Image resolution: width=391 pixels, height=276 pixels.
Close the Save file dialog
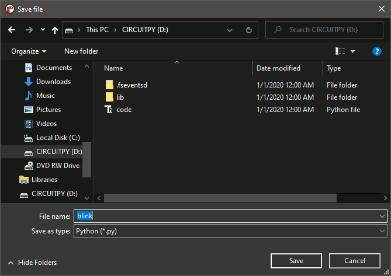tap(381, 9)
